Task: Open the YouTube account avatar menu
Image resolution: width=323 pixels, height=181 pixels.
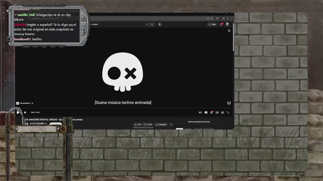Action: pos(227,24)
